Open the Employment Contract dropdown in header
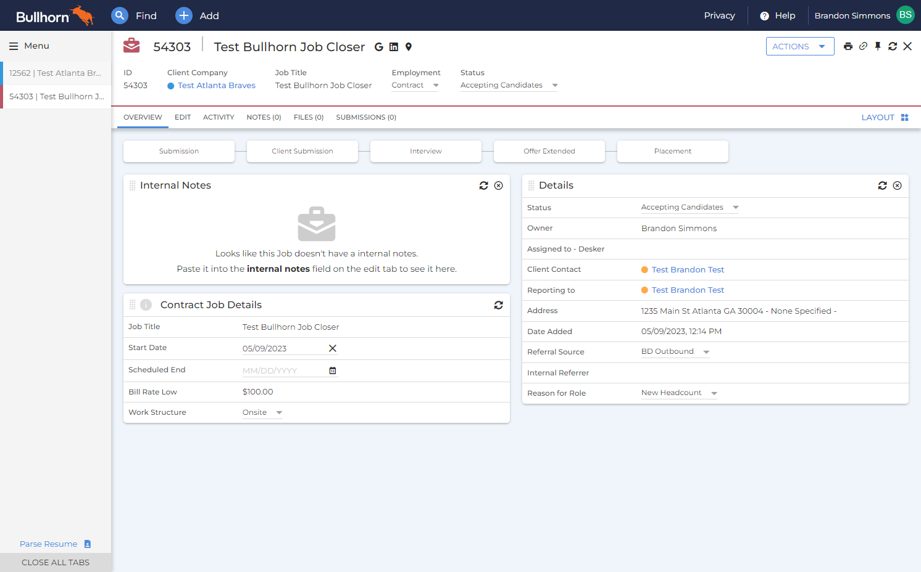The image size is (921, 572). pos(415,85)
